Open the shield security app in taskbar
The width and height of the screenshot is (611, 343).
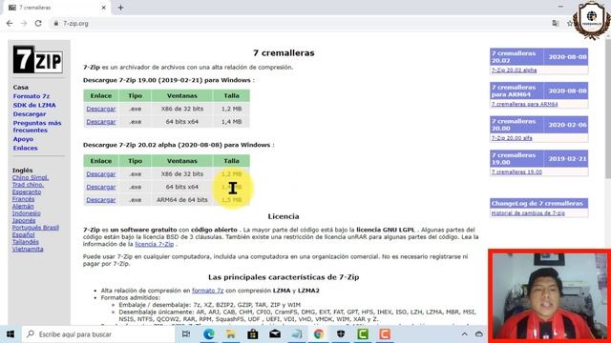341,334
